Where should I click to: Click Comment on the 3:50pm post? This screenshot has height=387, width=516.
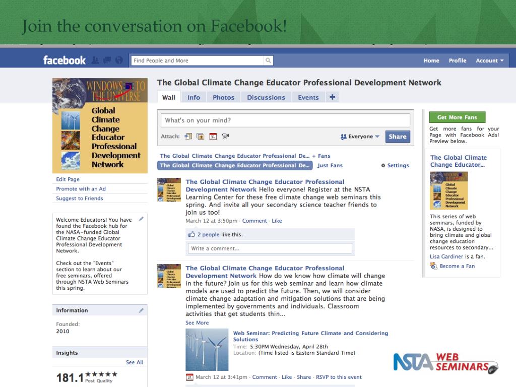click(x=254, y=221)
